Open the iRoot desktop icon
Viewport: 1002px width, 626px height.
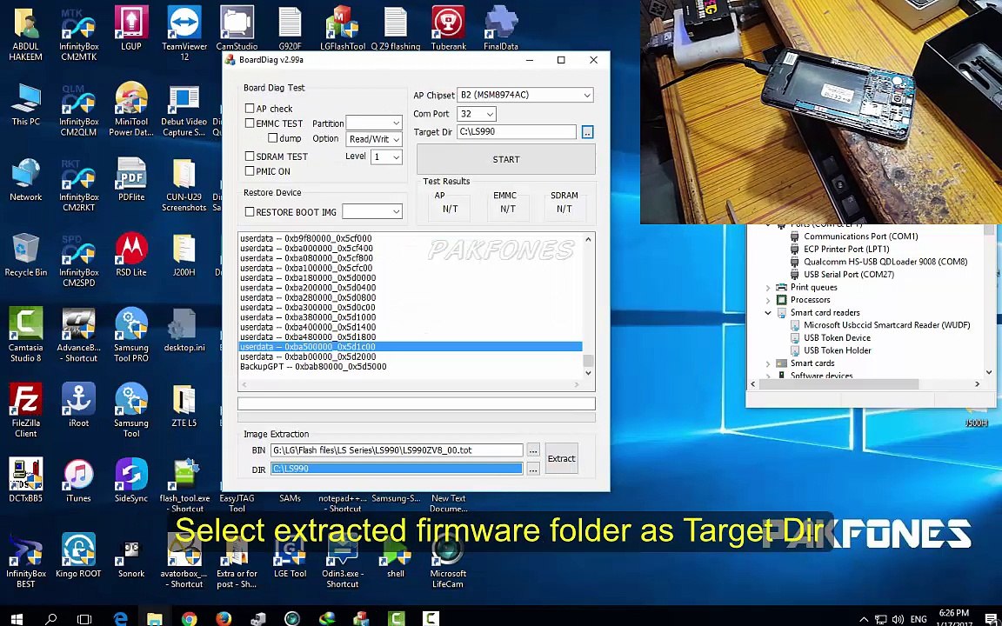pyautogui.click(x=78, y=405)
